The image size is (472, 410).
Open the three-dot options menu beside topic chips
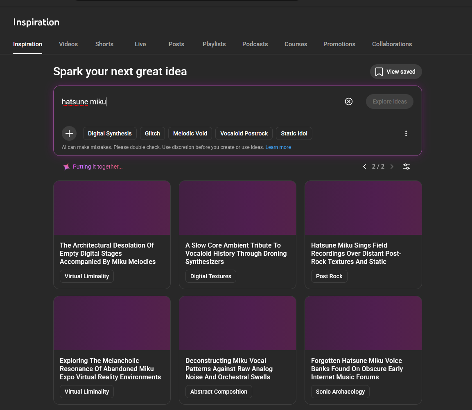coord(406,133)
